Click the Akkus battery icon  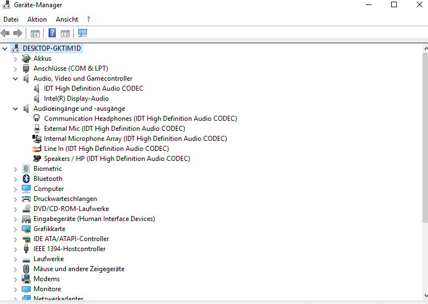(x=26, y=58)
